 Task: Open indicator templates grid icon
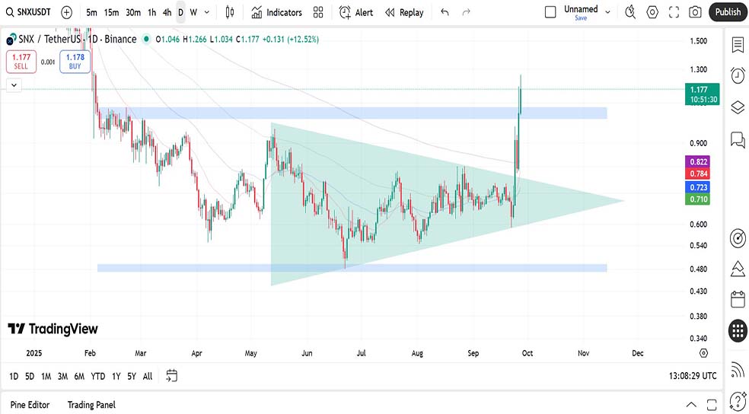(318, 12)
